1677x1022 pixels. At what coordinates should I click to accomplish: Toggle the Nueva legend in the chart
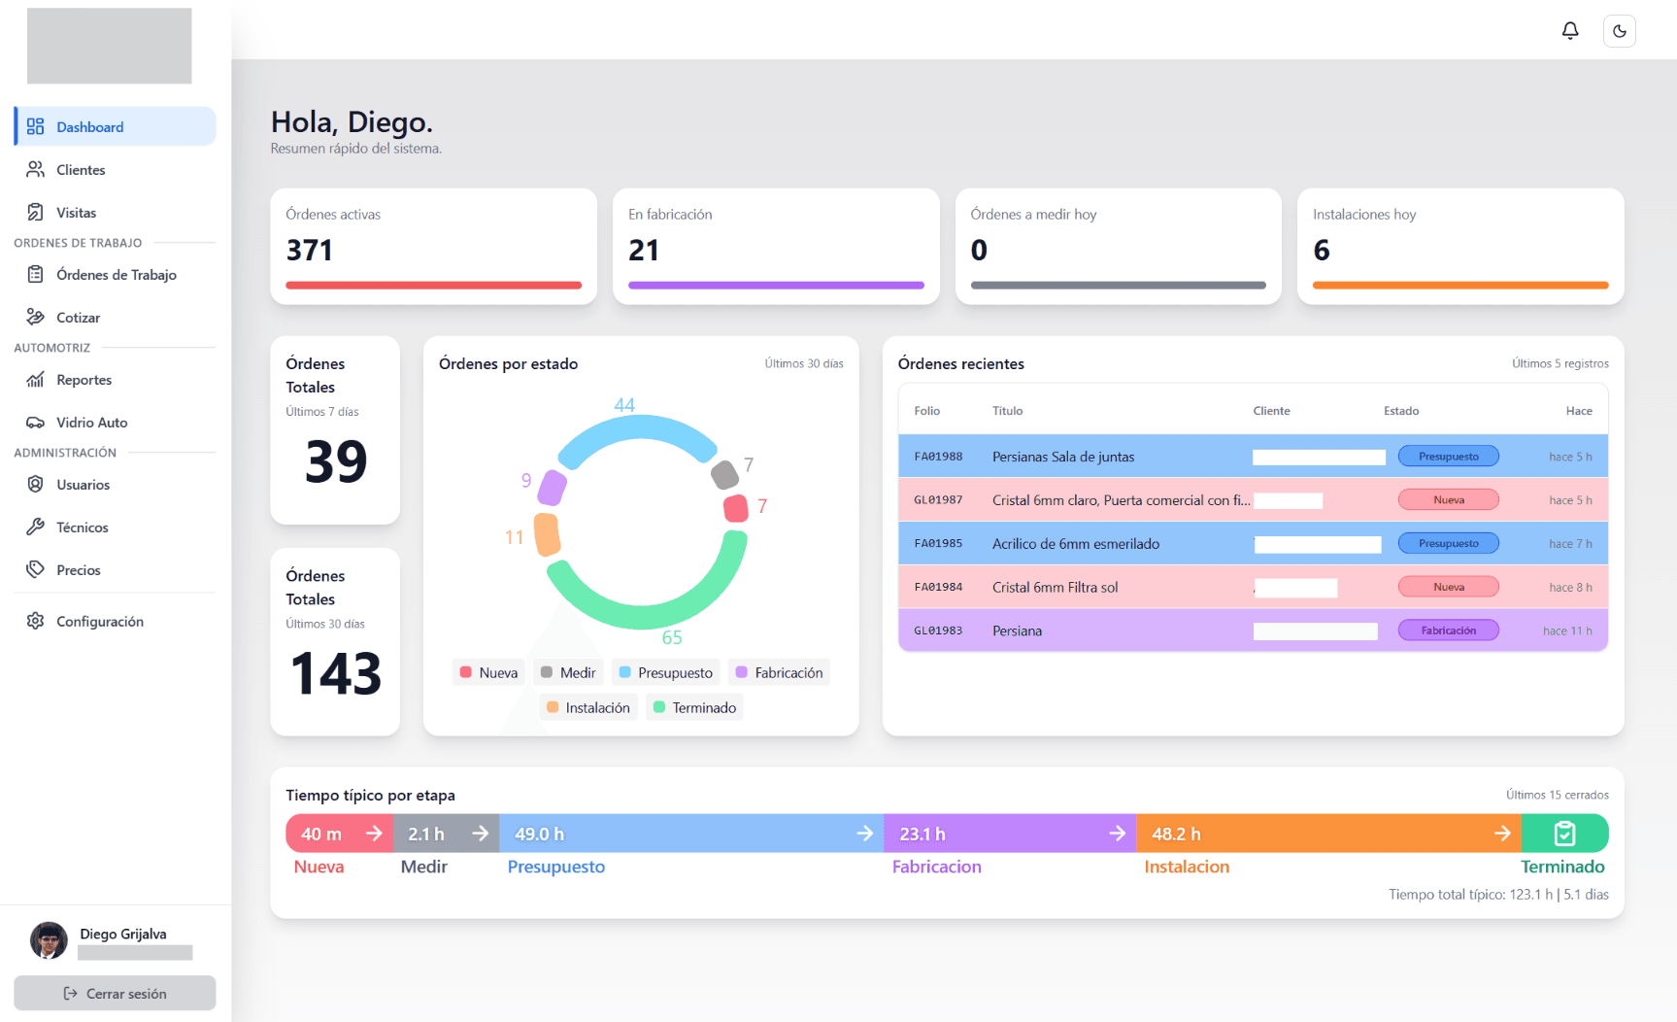pyautogui.click(x=488, y=673)
